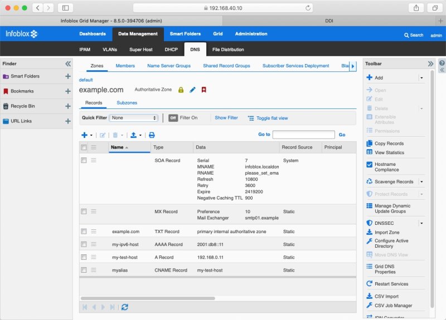Click the Toolbar vertical scrollbar
This screenshot has width=446, height=320.
433,189
